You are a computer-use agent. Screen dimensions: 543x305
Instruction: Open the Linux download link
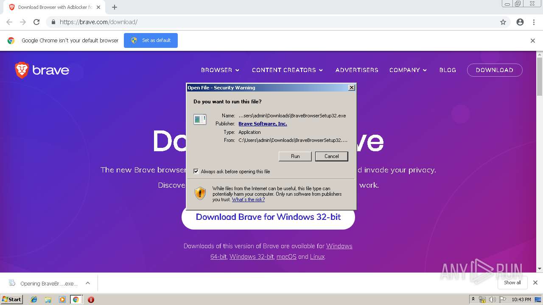pos(317,257)
